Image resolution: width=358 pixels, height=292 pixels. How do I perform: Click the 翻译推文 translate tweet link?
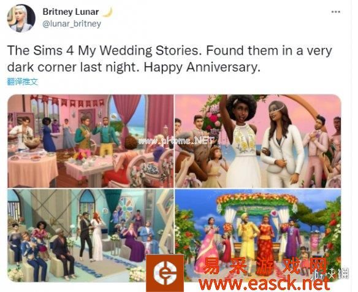(x=22, y=82)
